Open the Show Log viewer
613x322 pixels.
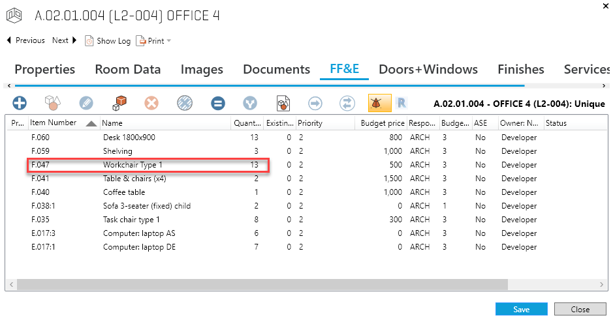[108, 40]
